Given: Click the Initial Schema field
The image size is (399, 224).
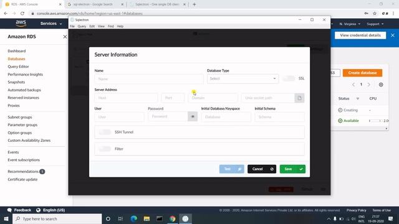Looking at the screenshot, I should coord(279,117).
